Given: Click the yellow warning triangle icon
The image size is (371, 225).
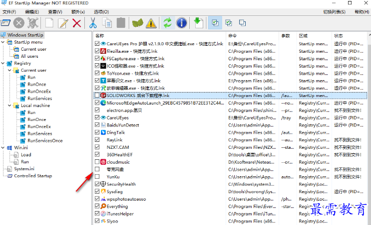Looking at the screenshot, I should 151,23.
